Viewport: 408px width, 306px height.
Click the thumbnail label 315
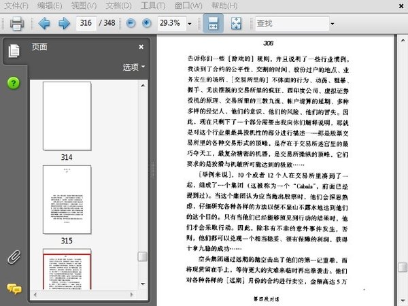[67, 241]
